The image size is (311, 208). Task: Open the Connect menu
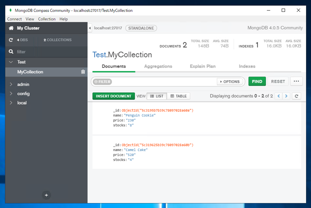pos(14,19)
